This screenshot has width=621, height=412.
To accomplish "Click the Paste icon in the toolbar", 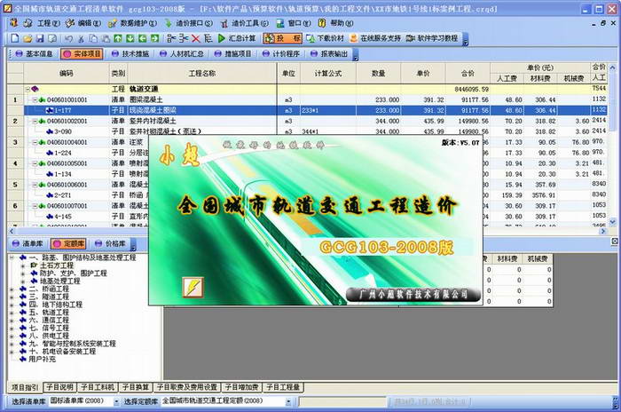I will point(106,38).
